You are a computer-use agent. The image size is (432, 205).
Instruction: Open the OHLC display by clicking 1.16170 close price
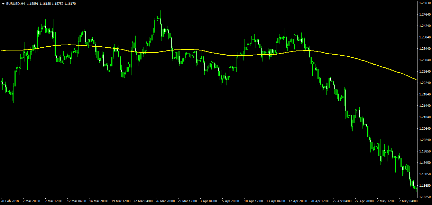[70, 3]
